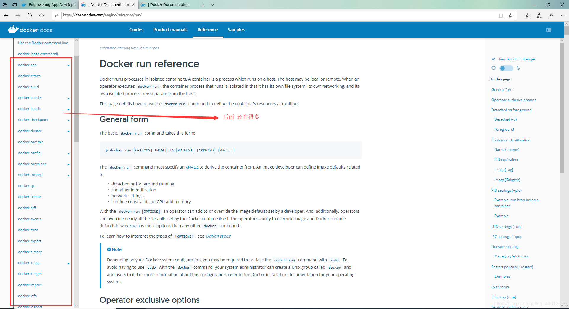Jump to Network settings section

[x=505, y=247]
